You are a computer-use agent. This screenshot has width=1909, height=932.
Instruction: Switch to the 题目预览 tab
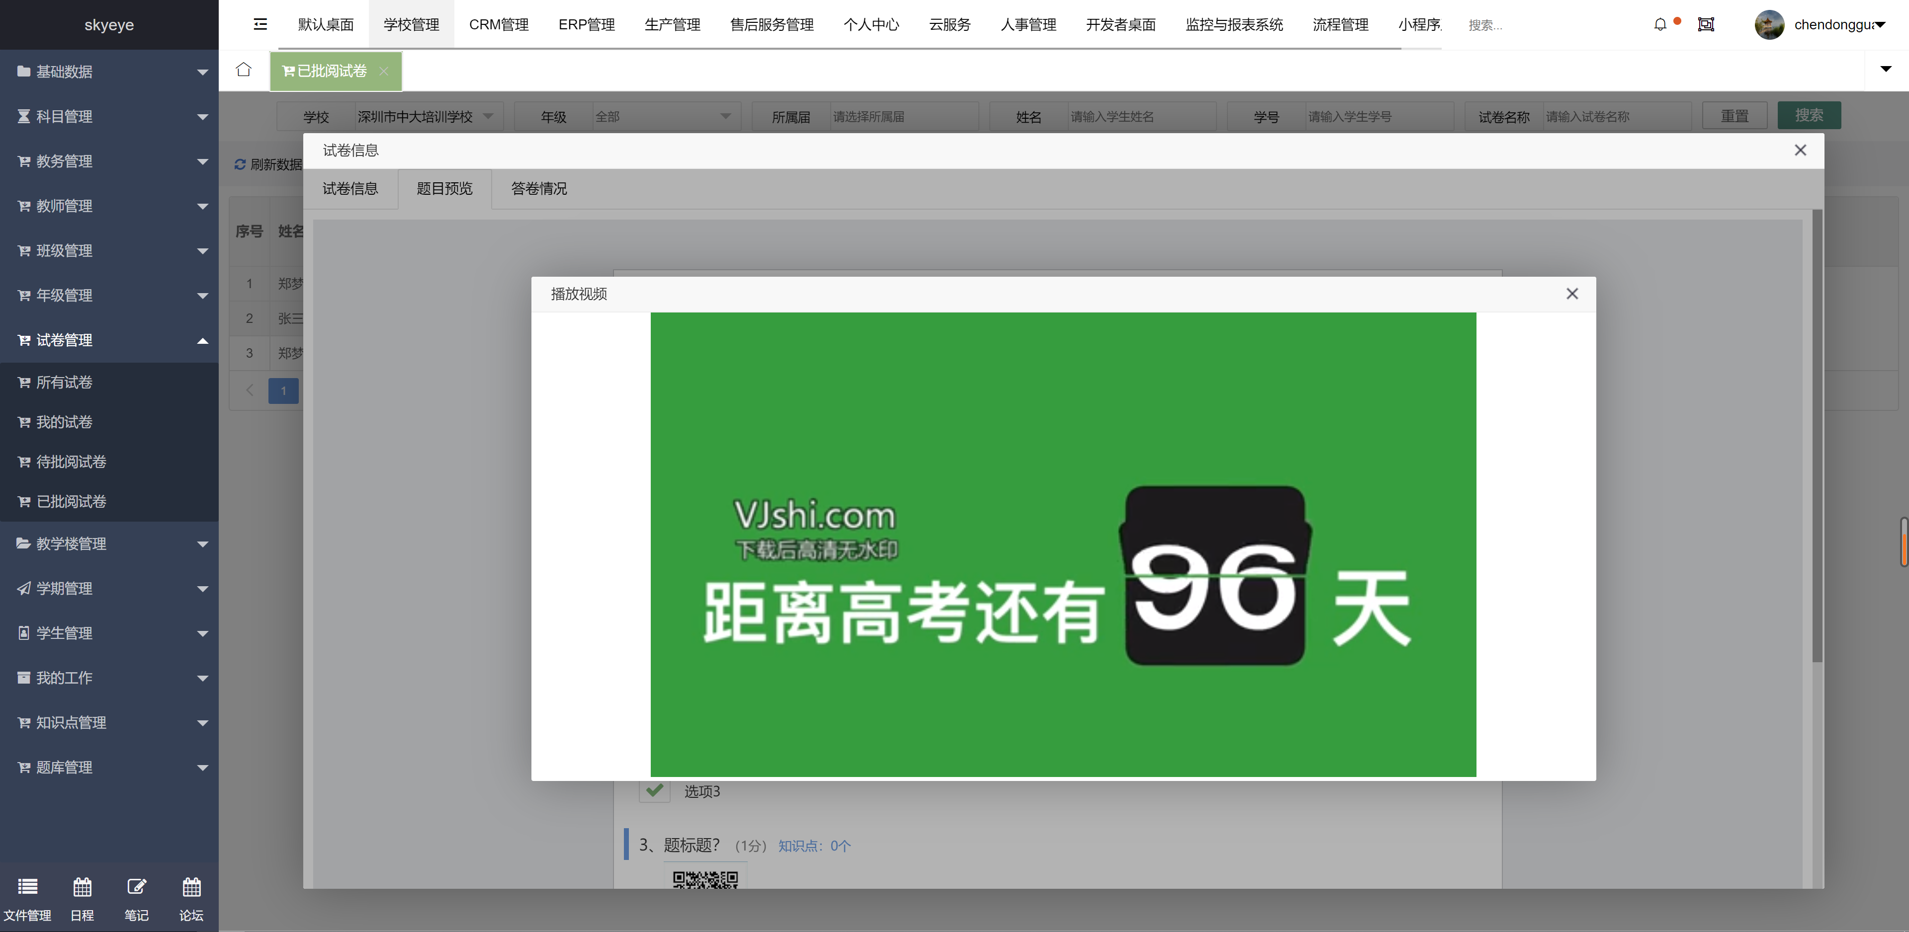(x=444, y=189)
